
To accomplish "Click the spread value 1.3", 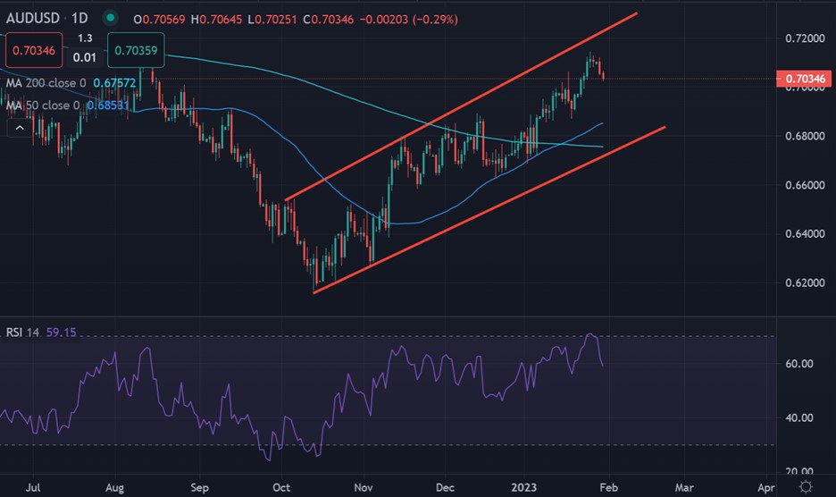I will (x=85, y=38).
